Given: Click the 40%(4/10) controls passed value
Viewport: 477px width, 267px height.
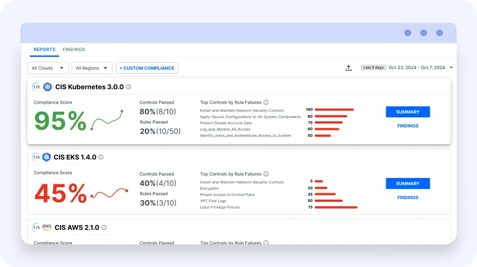Looking at the screenshot, I should pyautogui.click(x=158, y=184).
